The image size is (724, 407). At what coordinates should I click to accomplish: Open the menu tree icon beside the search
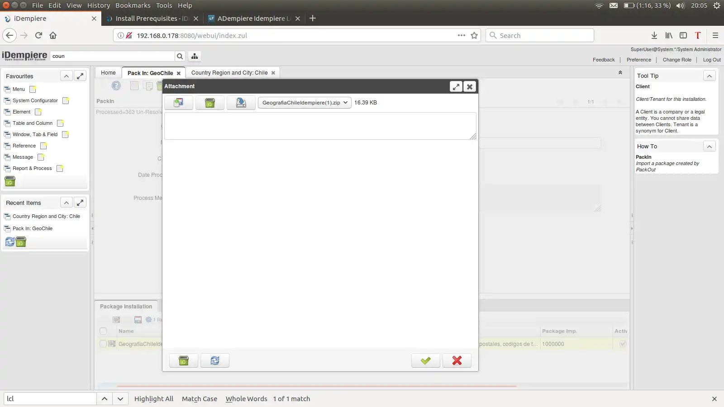click(195, 56)
